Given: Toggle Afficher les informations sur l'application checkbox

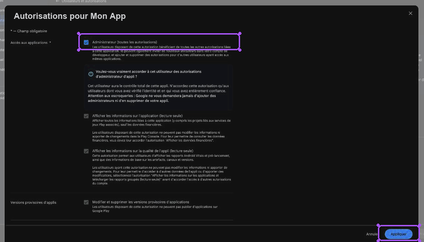Looking at the screenshot, I should coord(86,116).
